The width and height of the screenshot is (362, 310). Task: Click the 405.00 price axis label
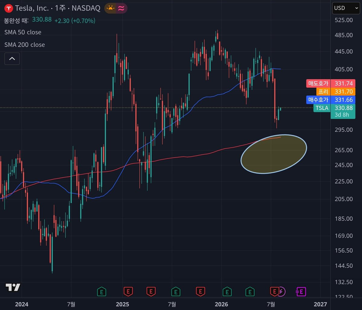[x=344, y=69]
